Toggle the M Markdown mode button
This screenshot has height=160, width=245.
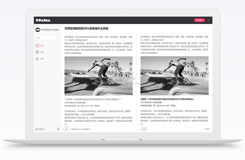66,129
